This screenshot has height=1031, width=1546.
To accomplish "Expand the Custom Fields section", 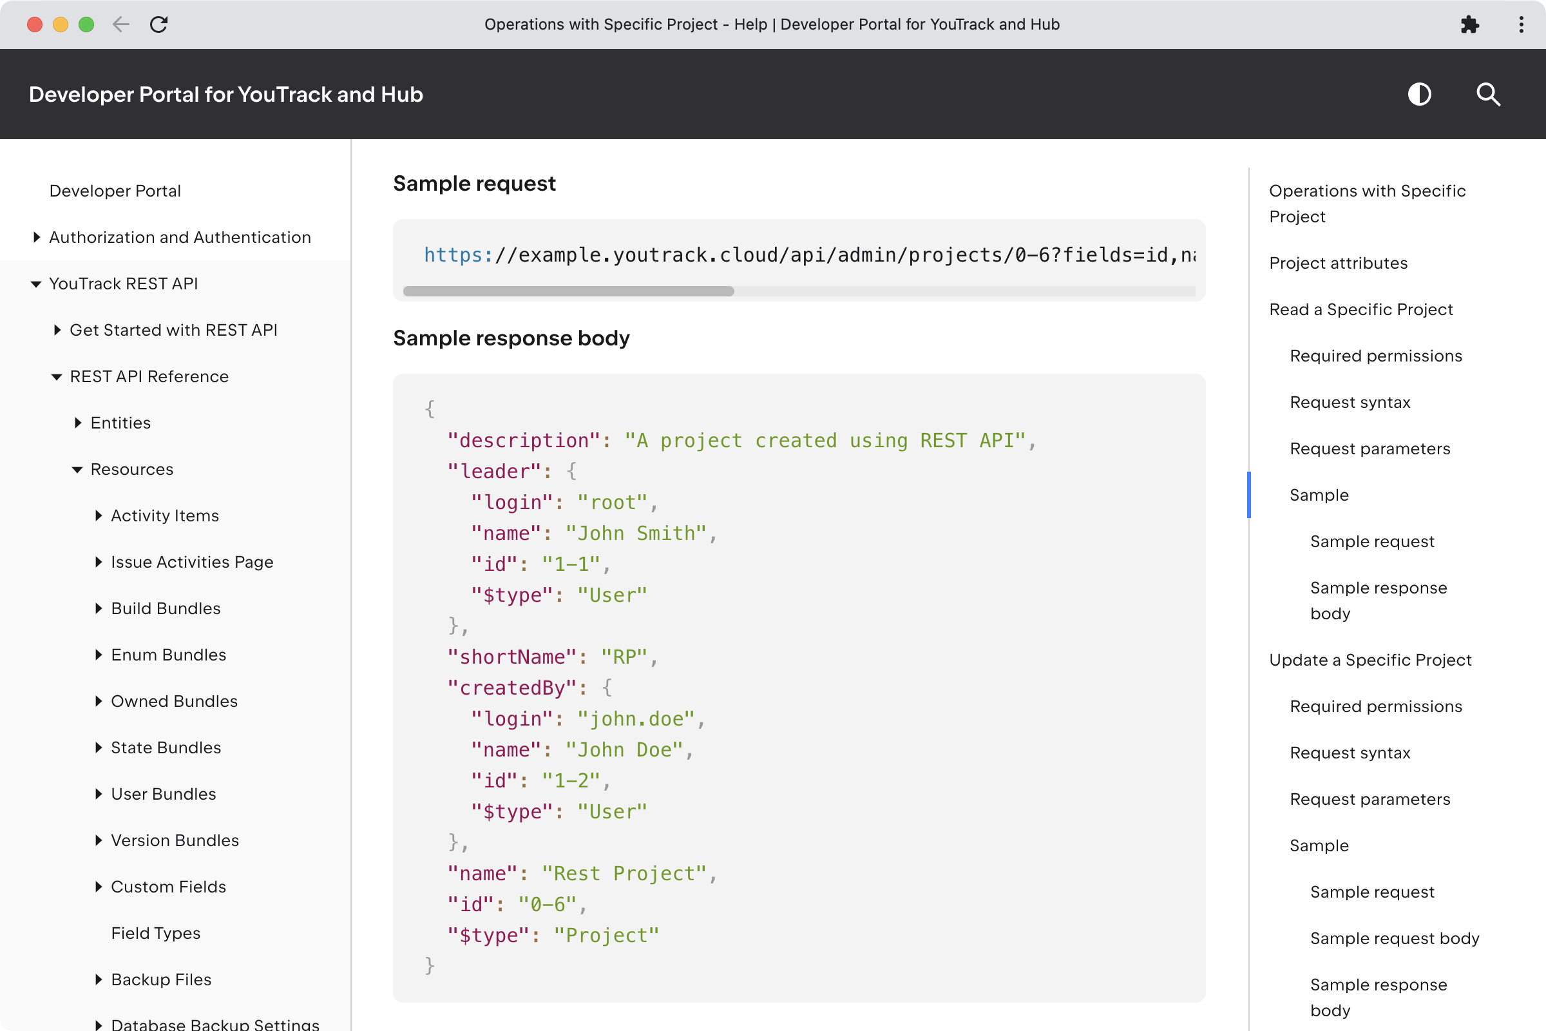I will [x=99, y=887].
